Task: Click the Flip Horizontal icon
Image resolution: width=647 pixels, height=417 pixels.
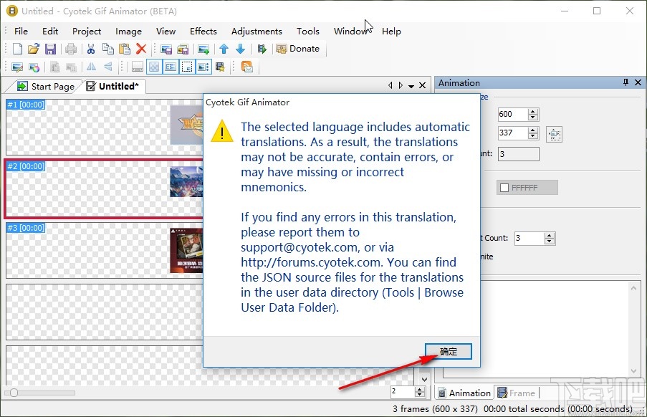Action: (92, 67)
